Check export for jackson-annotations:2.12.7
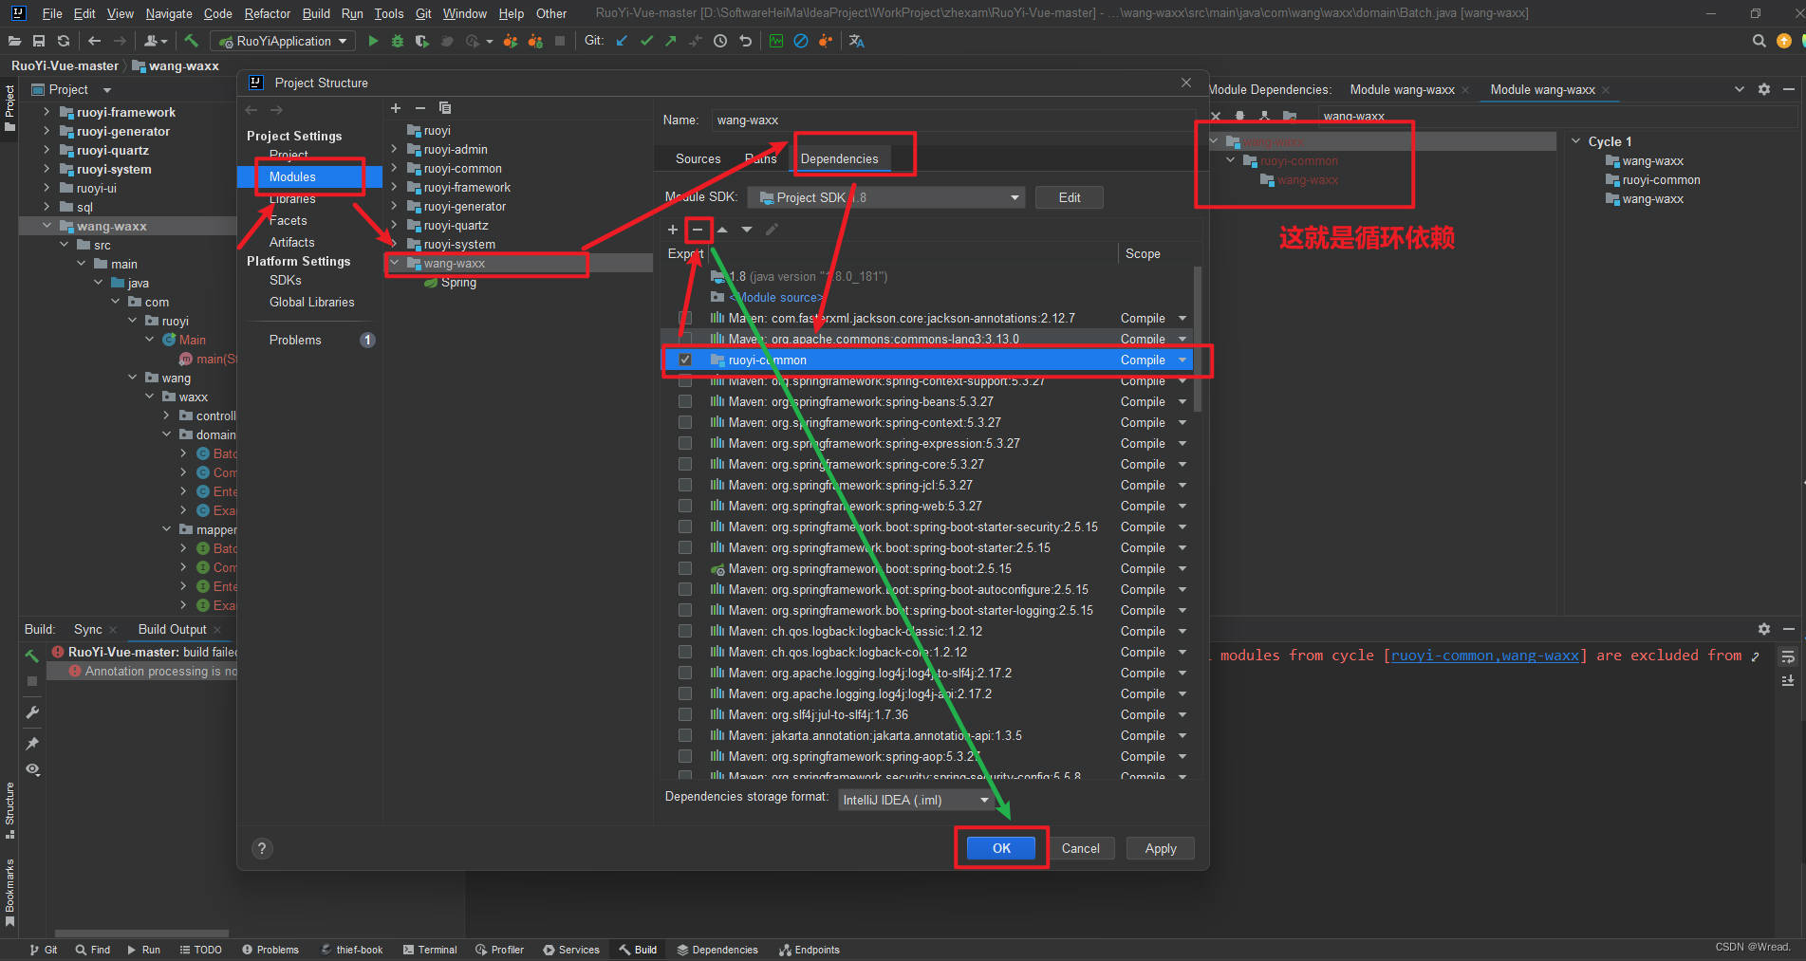The width and height of the screenshot is (1806, 961). (685, 318)
